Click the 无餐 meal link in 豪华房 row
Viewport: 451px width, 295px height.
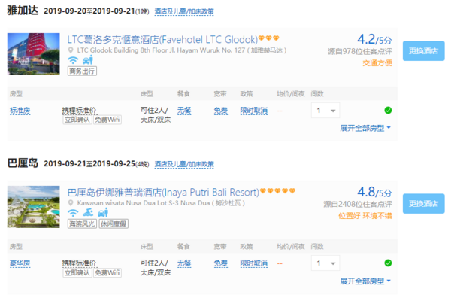(184, 263)
